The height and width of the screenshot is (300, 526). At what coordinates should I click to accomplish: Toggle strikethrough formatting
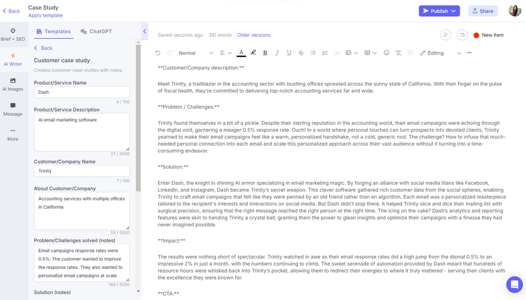[301, 53]
